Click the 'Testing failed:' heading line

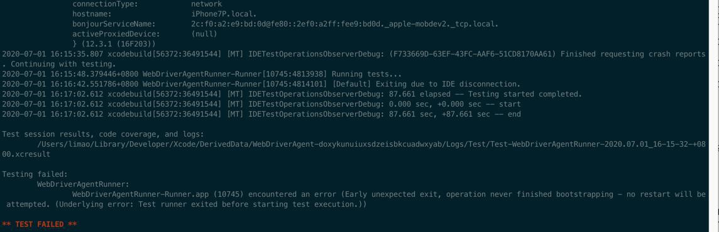pos(35,174)
